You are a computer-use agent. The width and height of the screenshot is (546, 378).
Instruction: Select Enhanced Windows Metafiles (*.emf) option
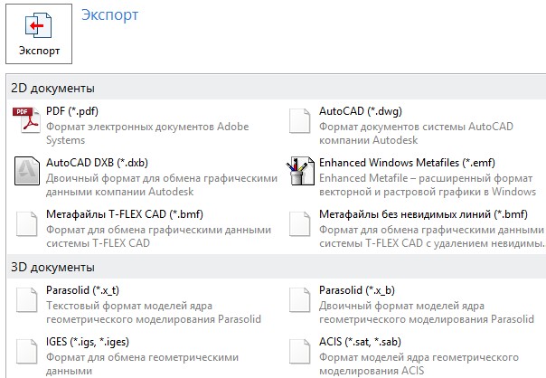[x=407, y=163]
